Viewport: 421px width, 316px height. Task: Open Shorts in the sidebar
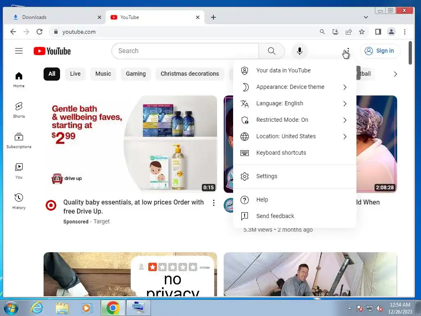point(19,110)
